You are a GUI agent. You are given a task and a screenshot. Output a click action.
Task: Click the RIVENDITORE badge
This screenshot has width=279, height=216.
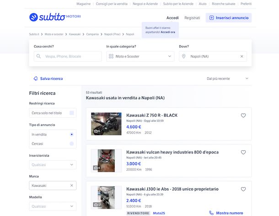click(x=138, y=213)
